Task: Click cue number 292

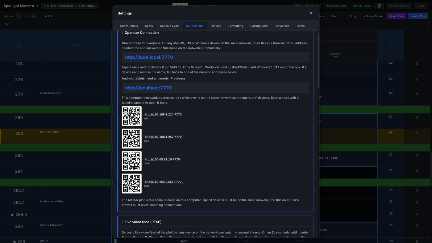Action: pyautogui.click(x=19, y=156)
